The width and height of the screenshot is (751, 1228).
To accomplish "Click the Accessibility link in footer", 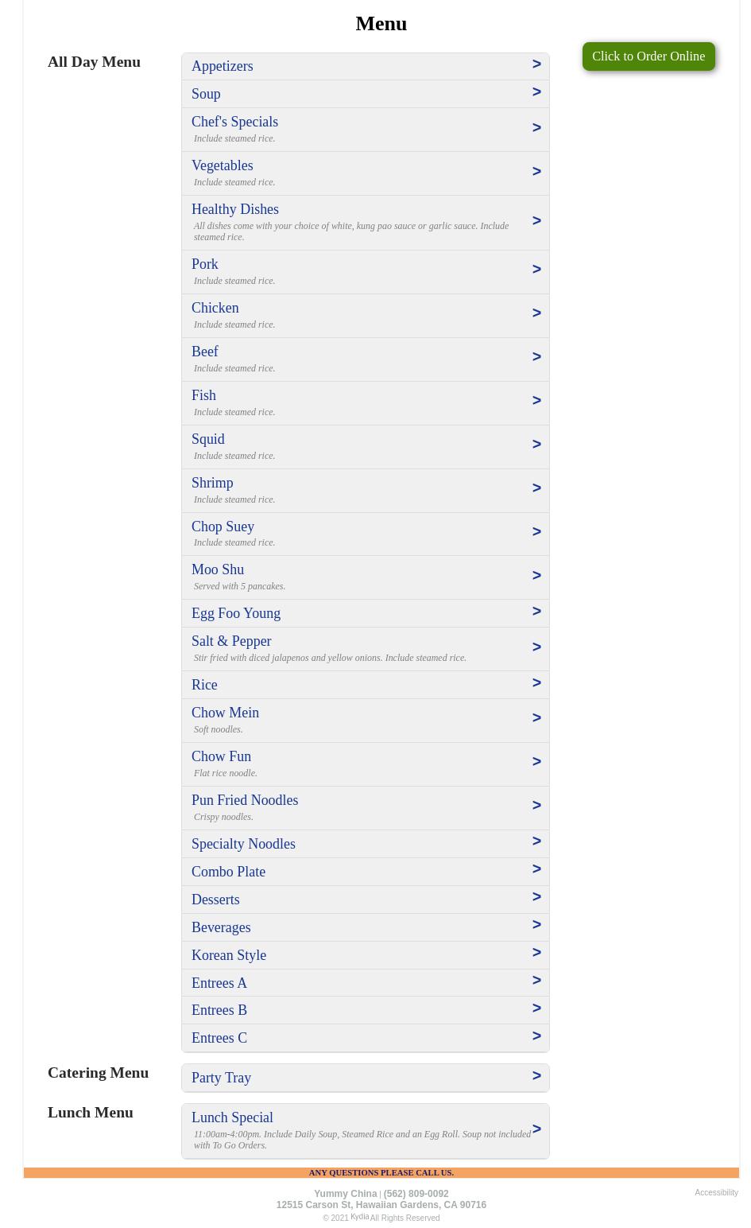I will [716, 1192].
